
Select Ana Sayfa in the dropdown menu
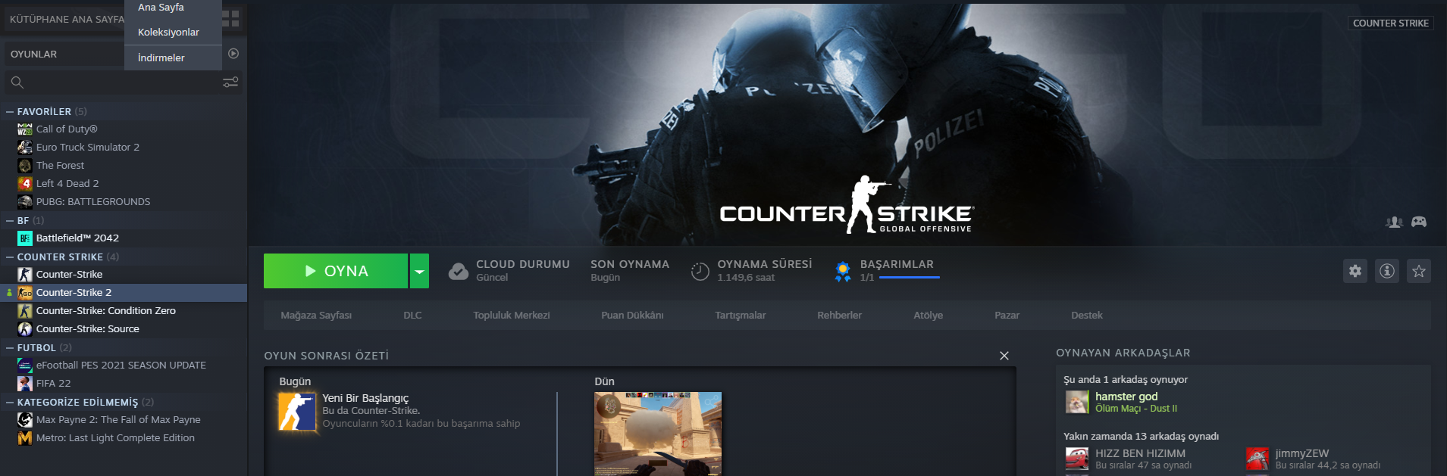[x=161, y=7]
